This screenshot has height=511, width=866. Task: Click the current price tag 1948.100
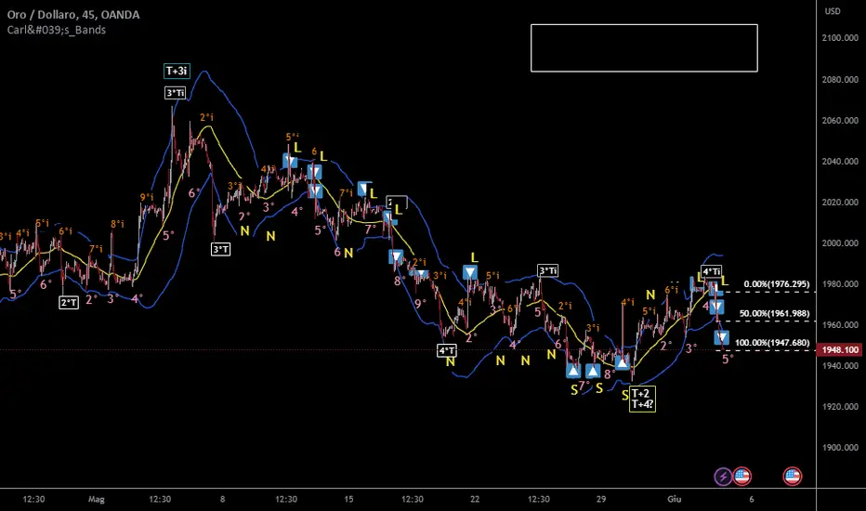coord(841,349)
